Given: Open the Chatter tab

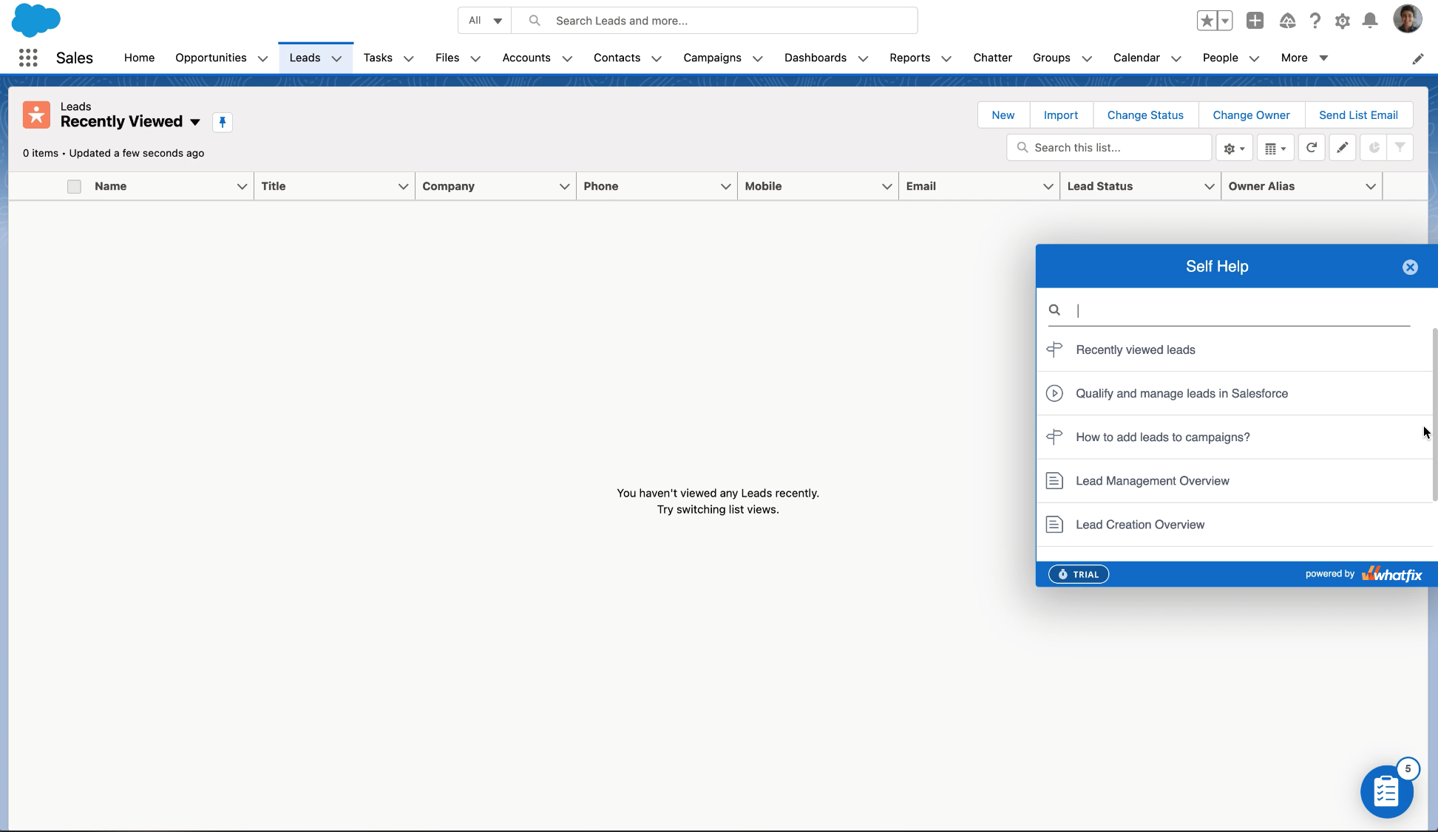Looking at the screenshot, I should click(992, 58).
